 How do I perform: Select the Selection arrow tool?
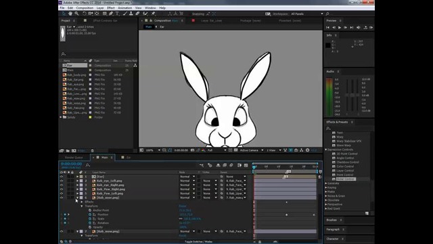[64, 14]
